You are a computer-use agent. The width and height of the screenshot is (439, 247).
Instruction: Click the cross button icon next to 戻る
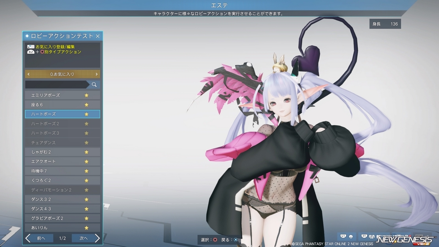pos(236,240)
